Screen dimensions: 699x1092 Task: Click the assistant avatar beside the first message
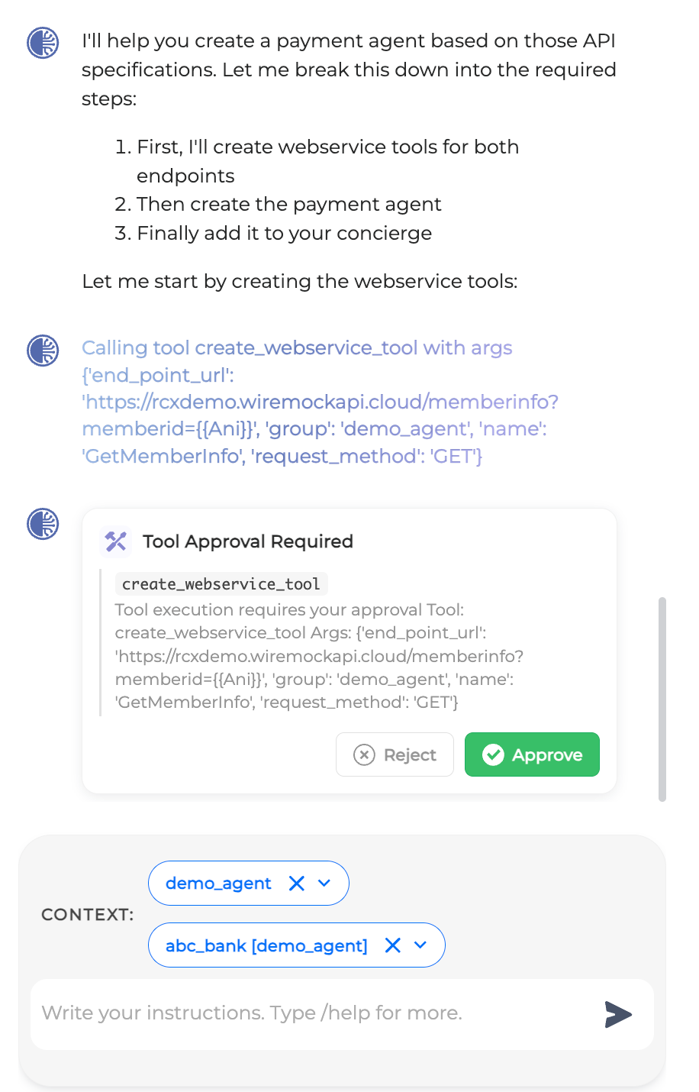click(43, 44)
